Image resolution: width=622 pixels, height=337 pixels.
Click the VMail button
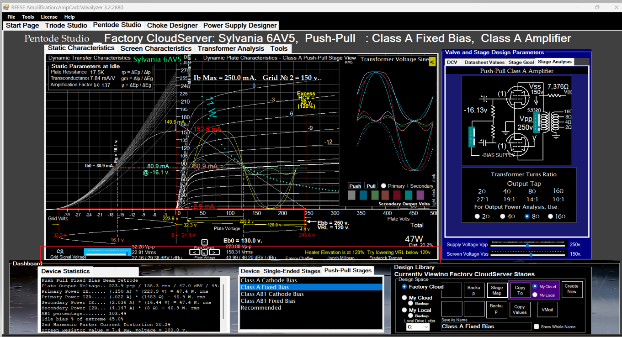click(x=547, y=310)
